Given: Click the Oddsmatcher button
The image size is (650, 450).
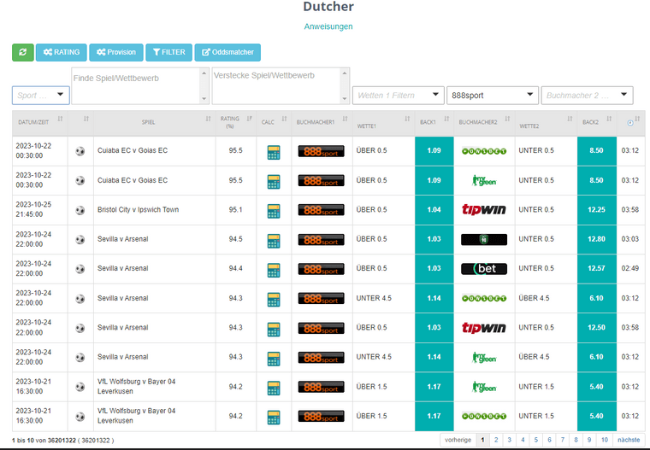Looking at the screenshot, I should [227, 52].
